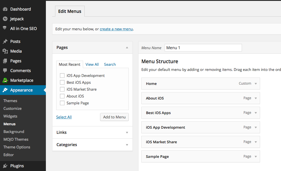This screenshot has width=281, height=171.
Task: Expand the Links panel
Action: pyautogui.click(x=127, y=132)
